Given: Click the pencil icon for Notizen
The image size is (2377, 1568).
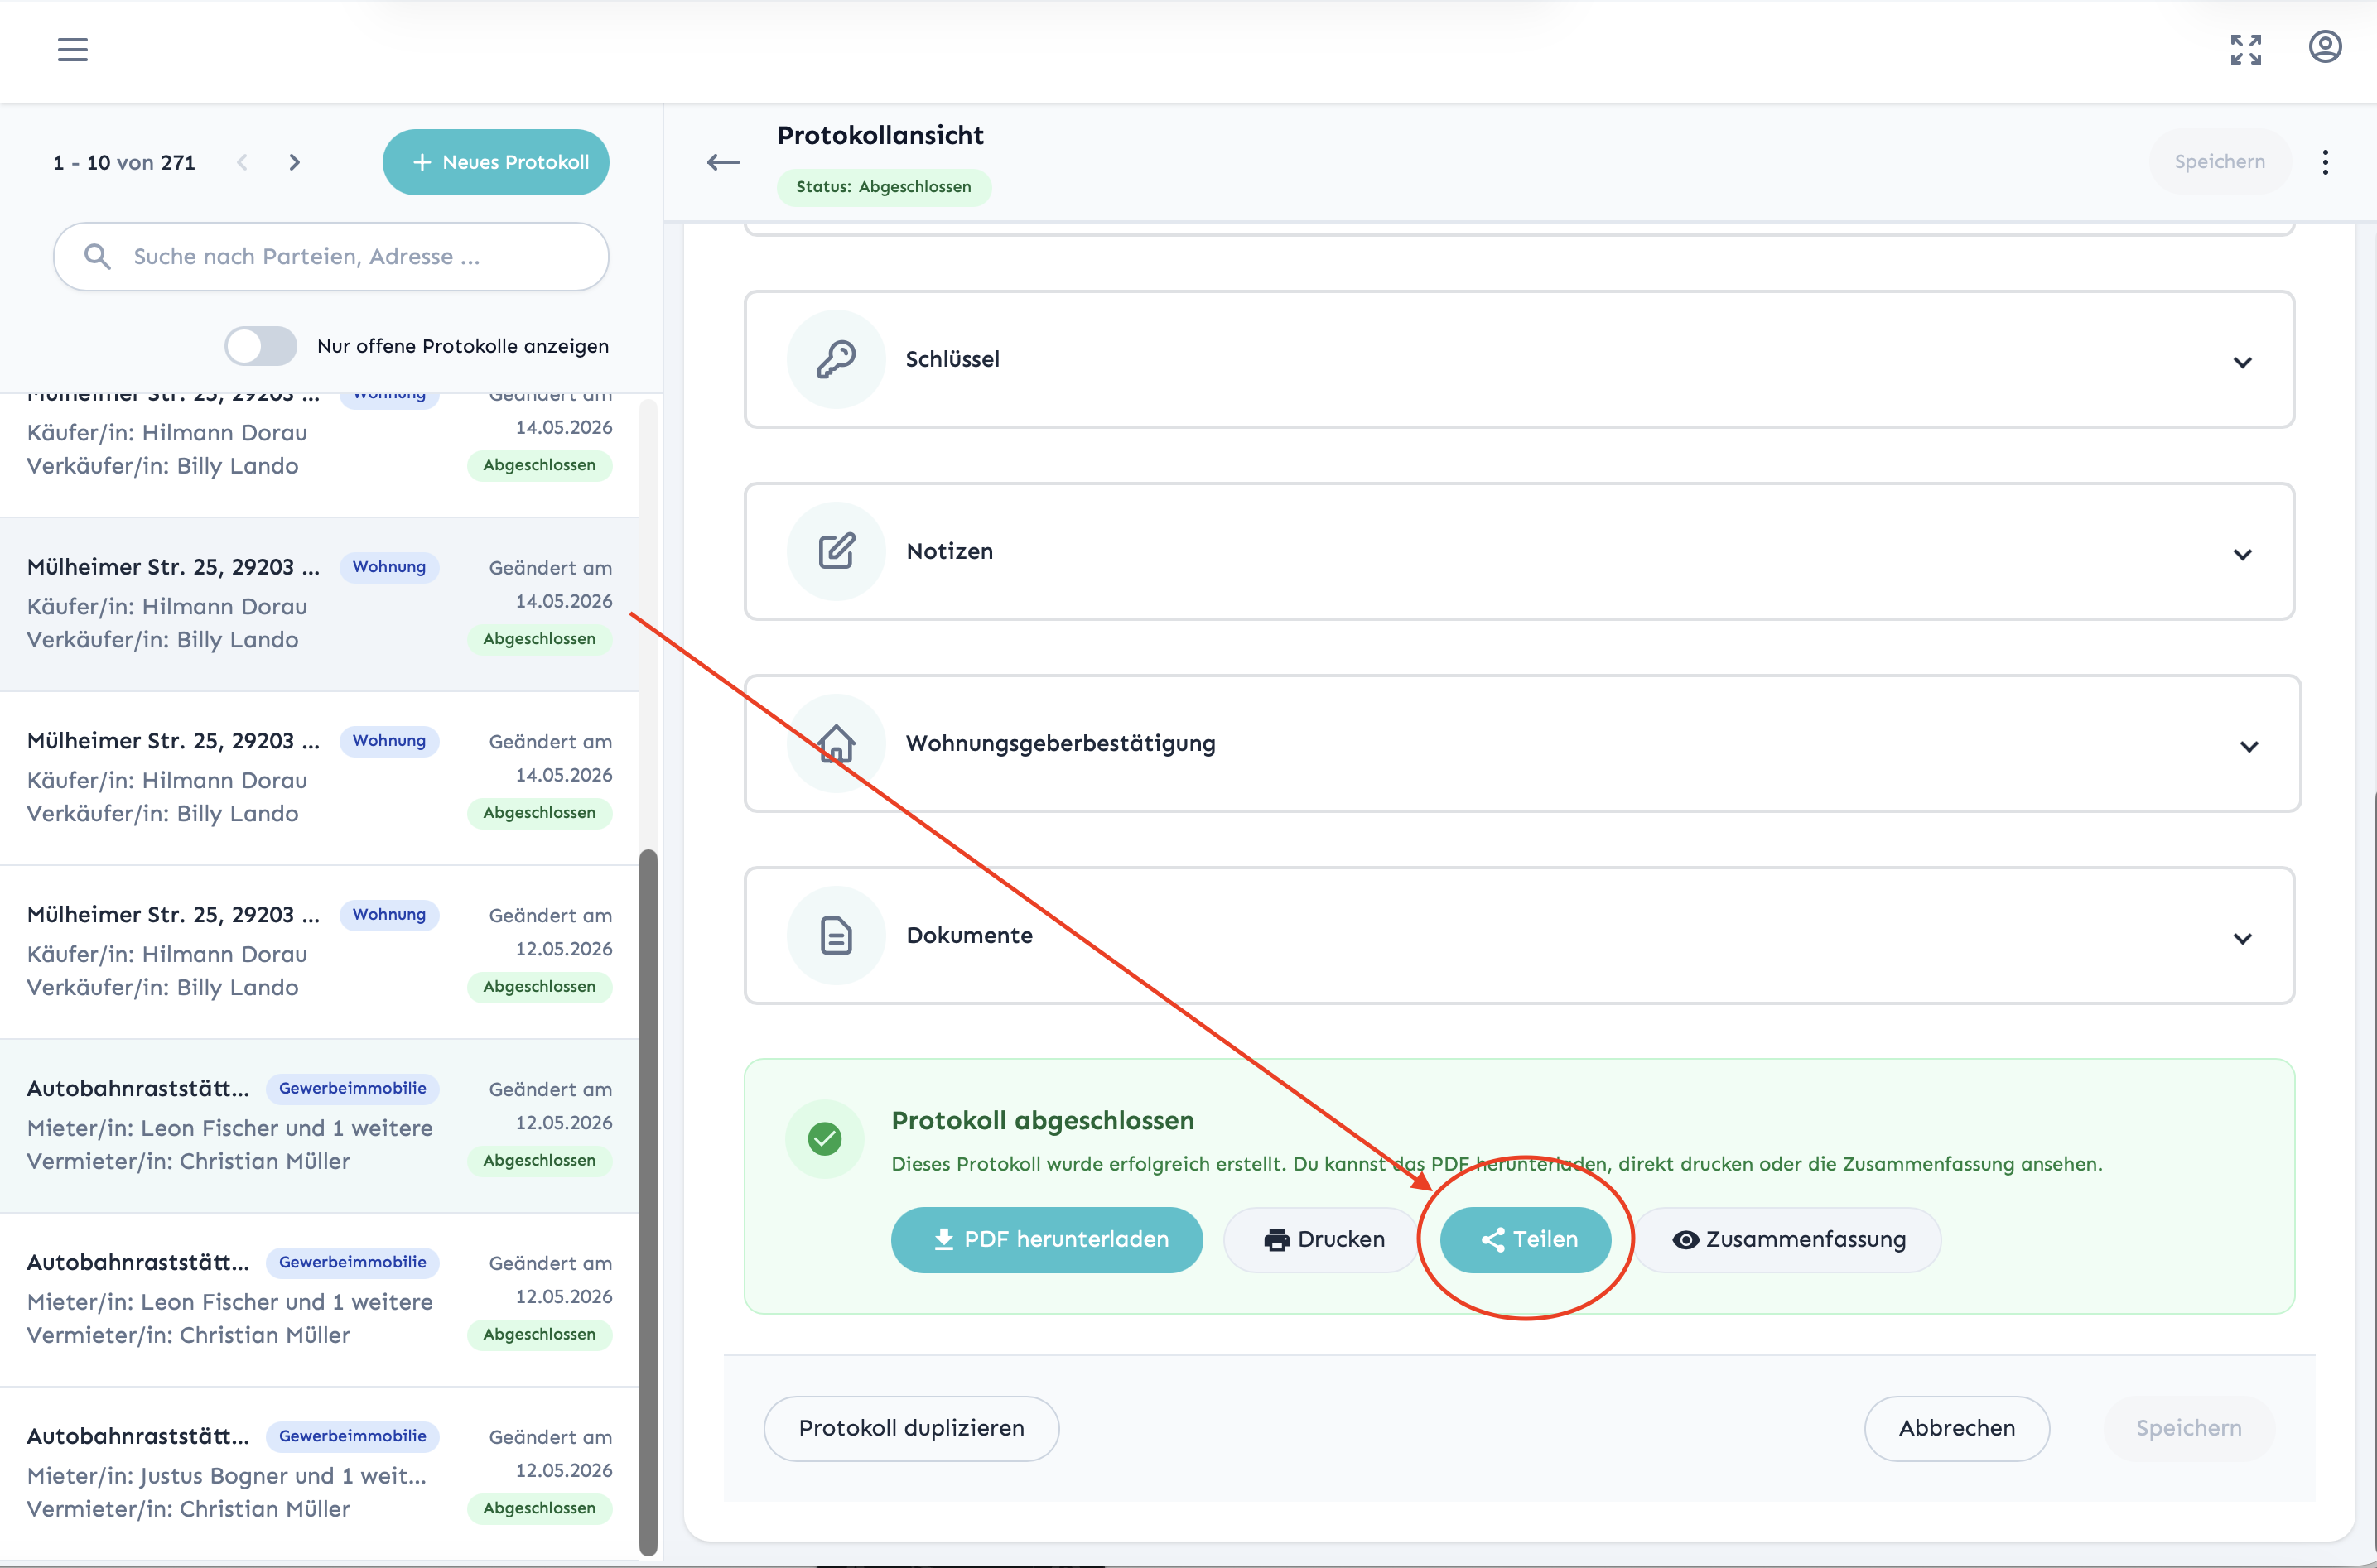Looking at the screenshot, I should tap(837, 551).
